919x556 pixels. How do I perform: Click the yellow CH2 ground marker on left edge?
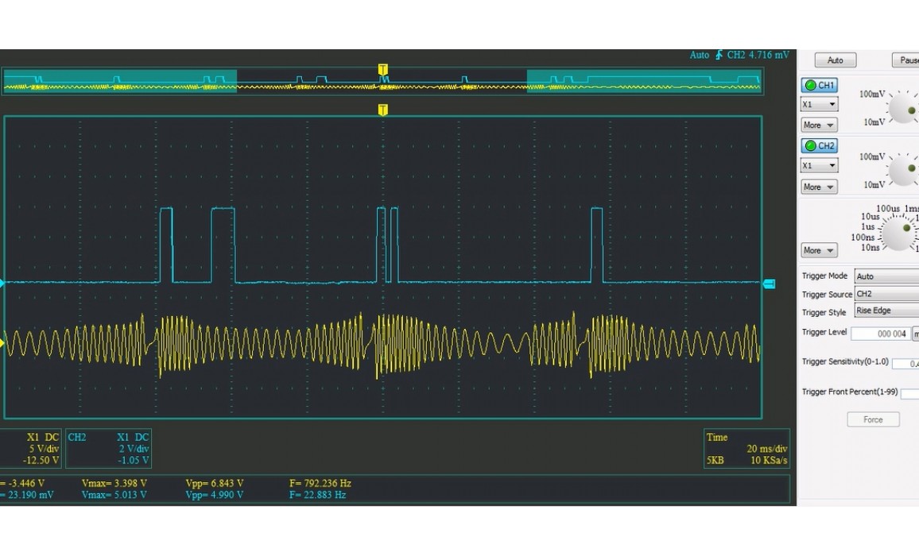pyautogui.click(x=2, y=343)
